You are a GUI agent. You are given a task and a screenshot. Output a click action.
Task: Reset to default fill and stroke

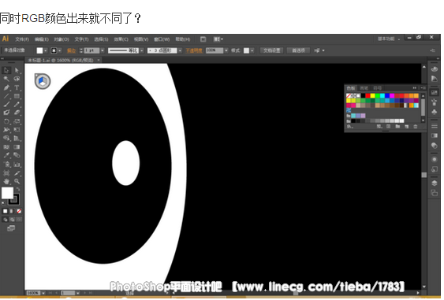click(x=3, y=203)
